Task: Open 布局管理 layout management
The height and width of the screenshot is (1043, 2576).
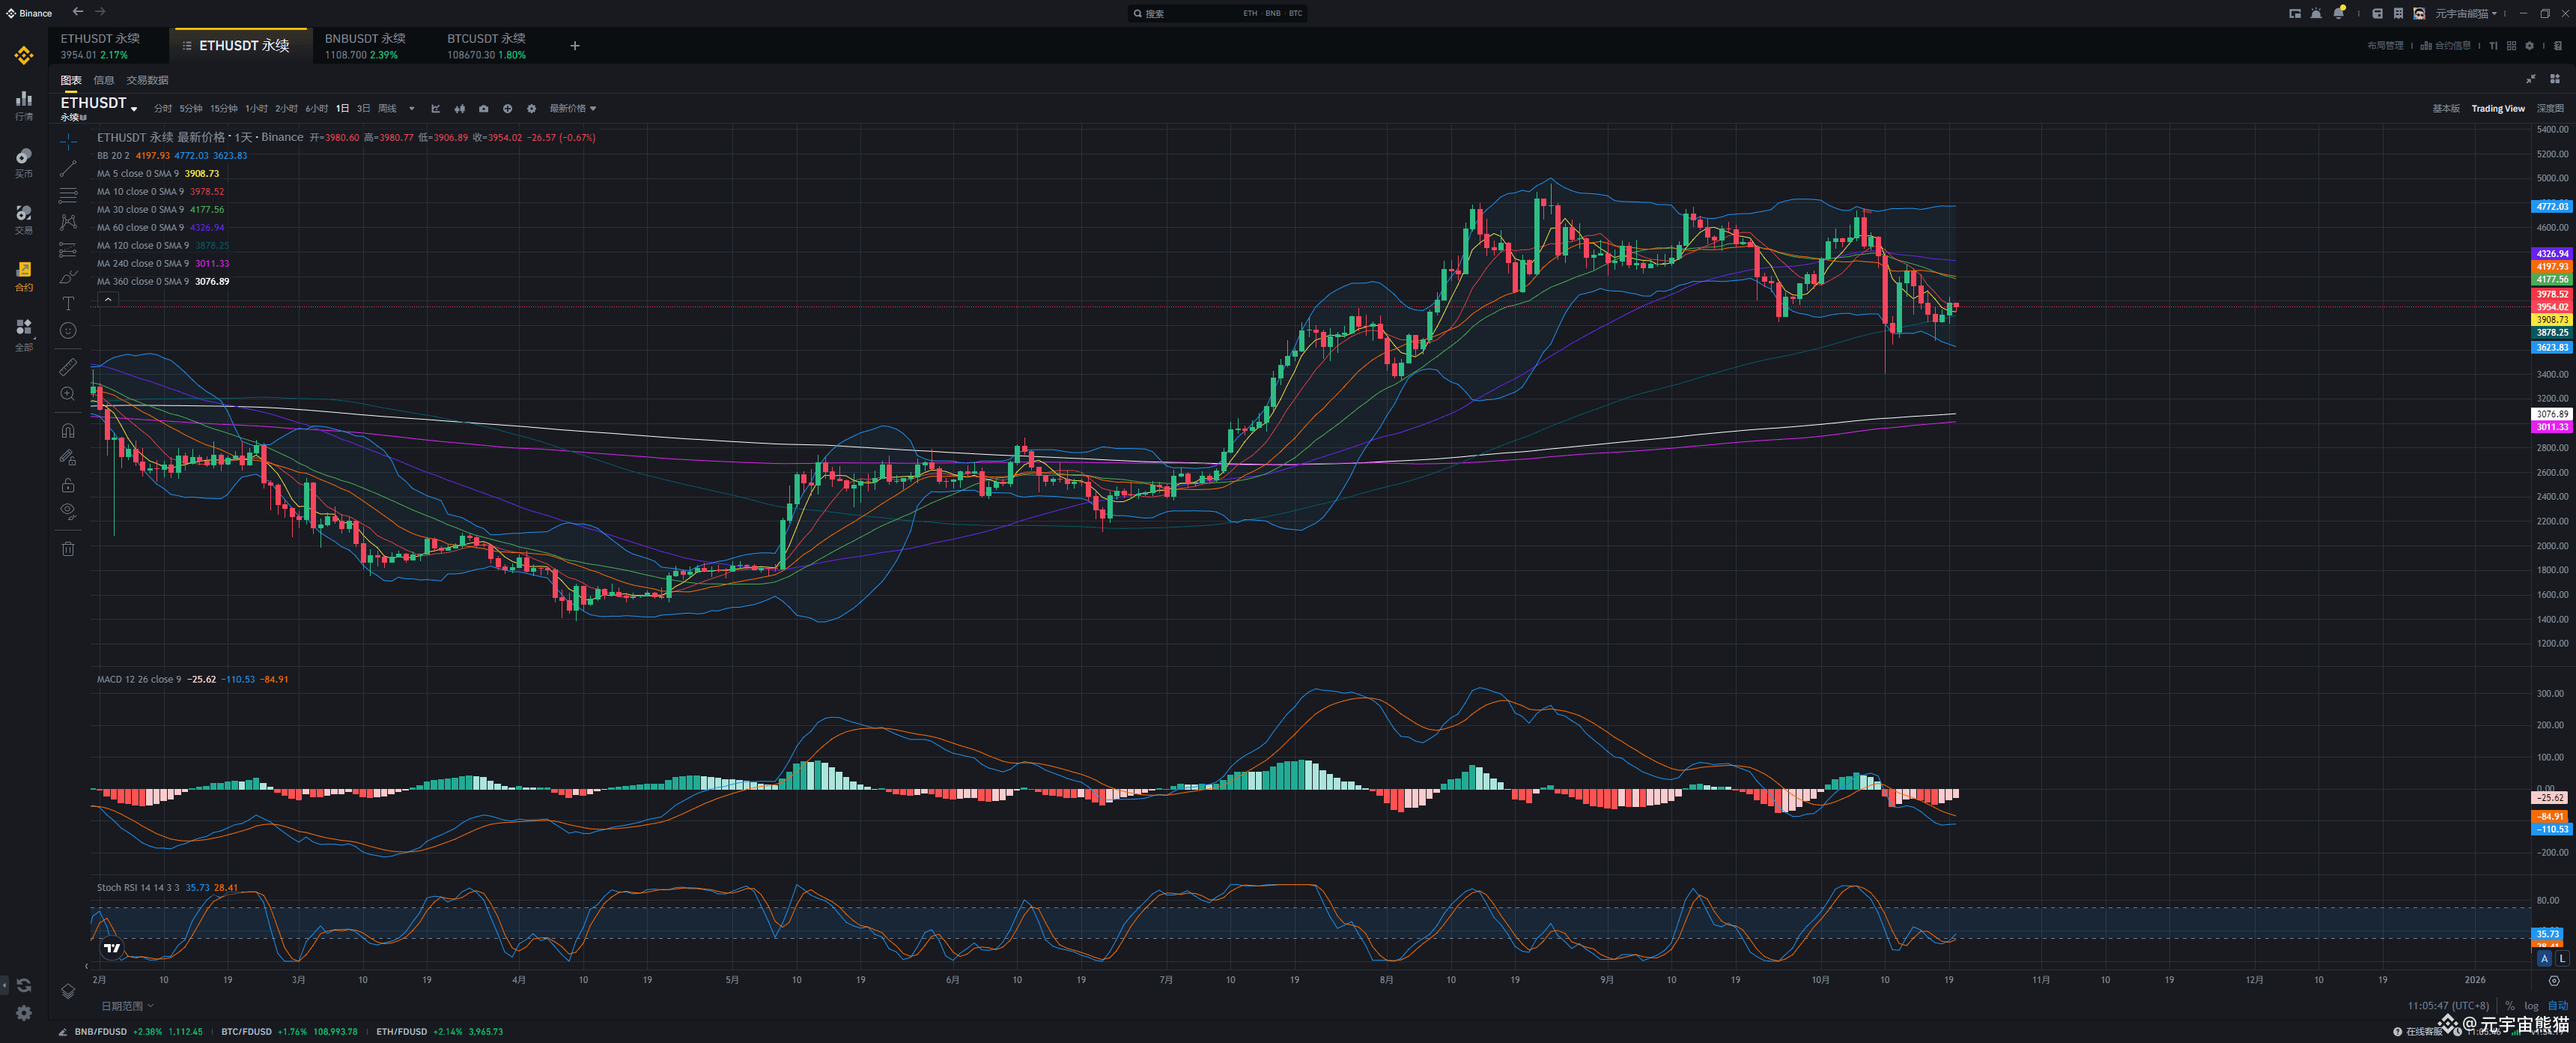Action: [2385, 45]
